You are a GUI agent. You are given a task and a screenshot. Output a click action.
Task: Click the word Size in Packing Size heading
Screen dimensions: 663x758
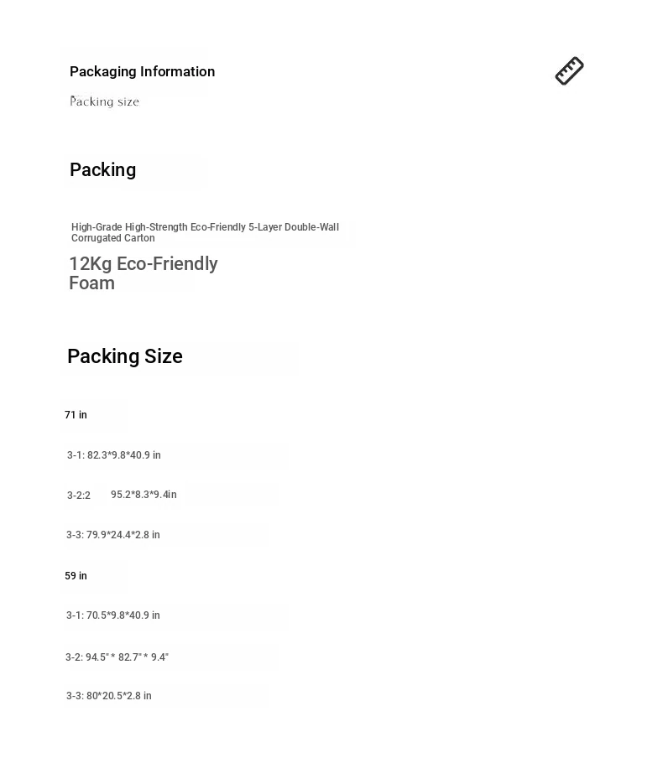point(164,356)
